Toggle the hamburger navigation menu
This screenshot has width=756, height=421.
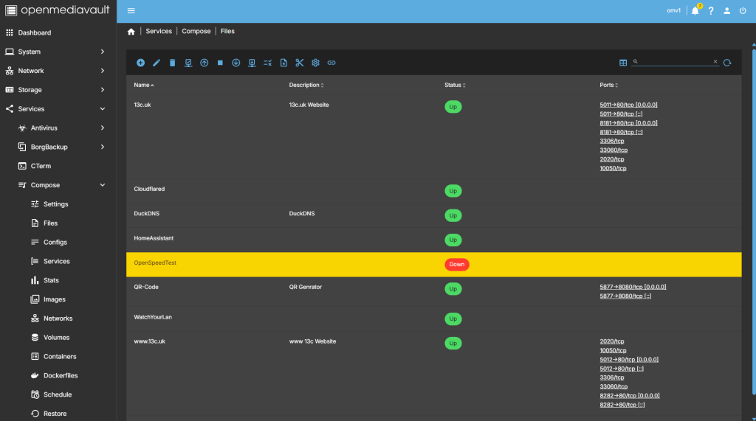coord(131,10)
